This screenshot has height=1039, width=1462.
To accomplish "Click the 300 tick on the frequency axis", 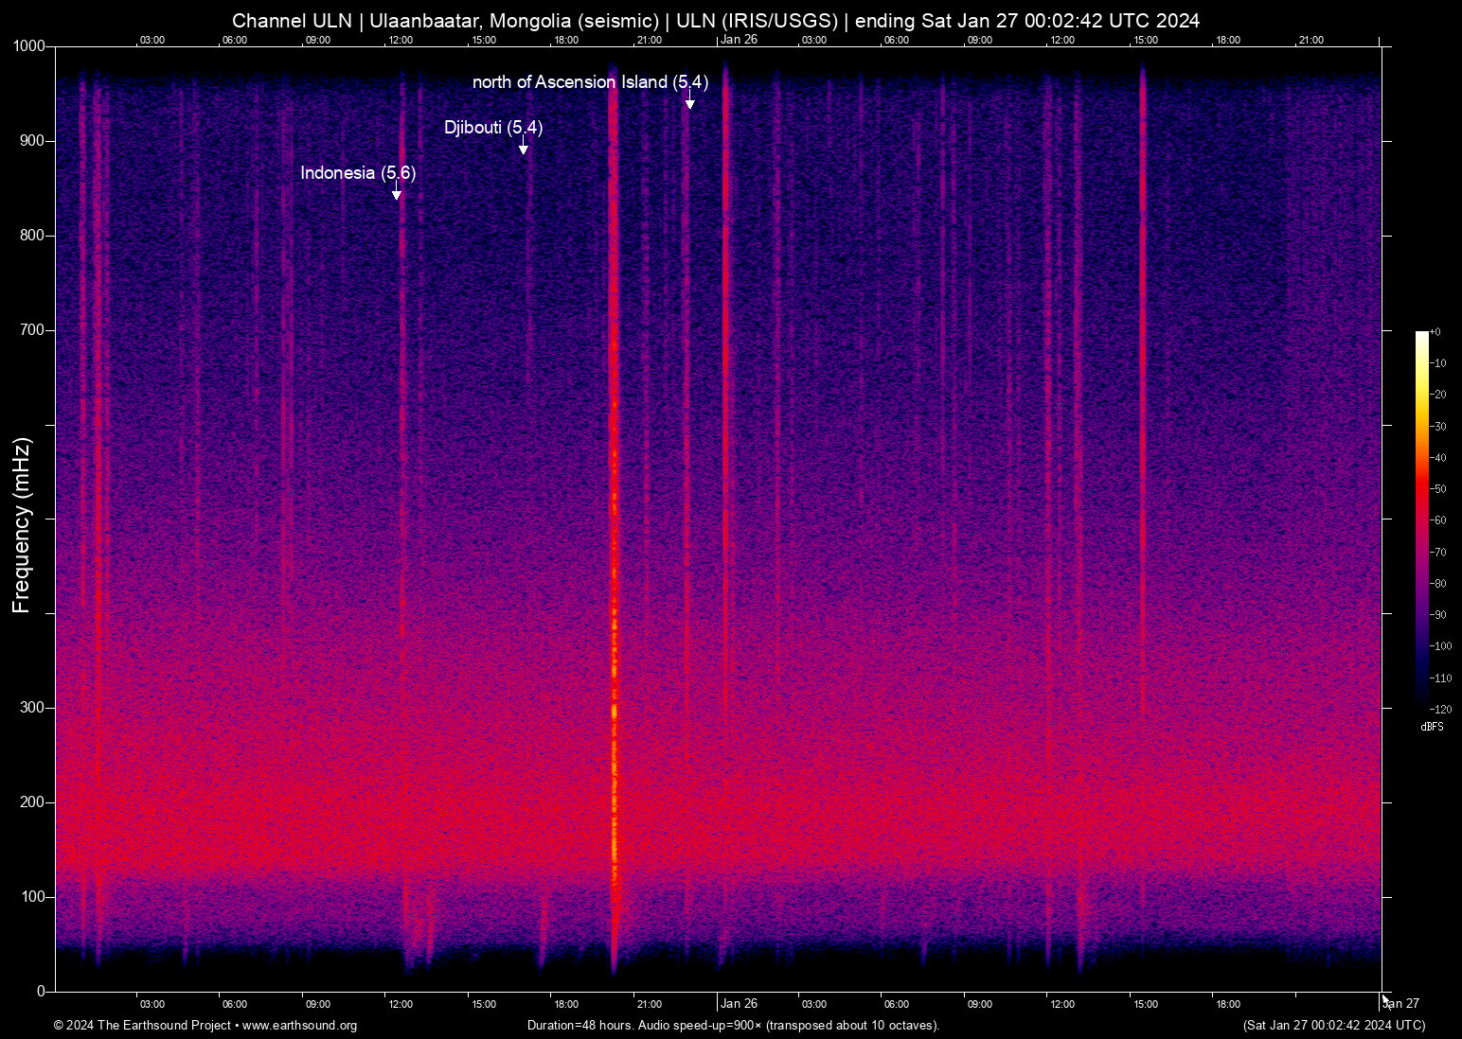I will click(x=32, y=708).
